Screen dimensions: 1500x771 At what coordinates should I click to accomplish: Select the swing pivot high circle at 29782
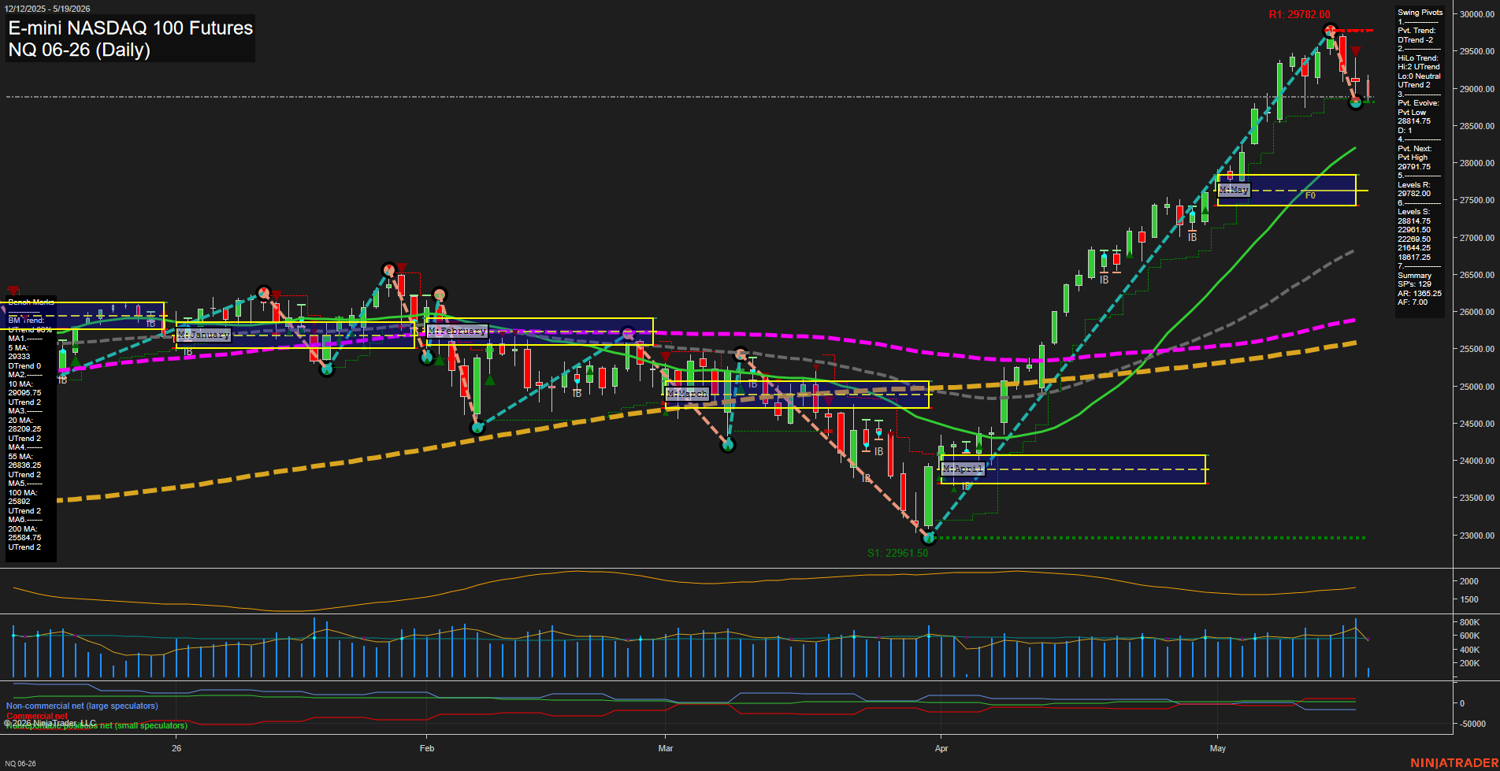coord(1331,32)
